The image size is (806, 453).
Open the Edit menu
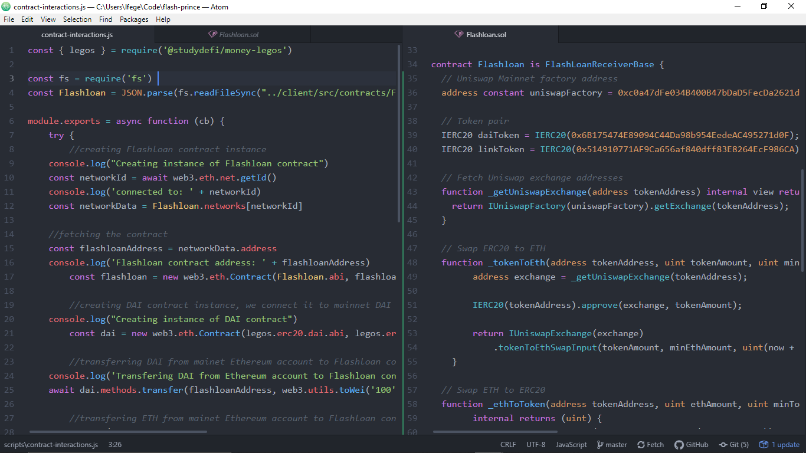(27, 19)
